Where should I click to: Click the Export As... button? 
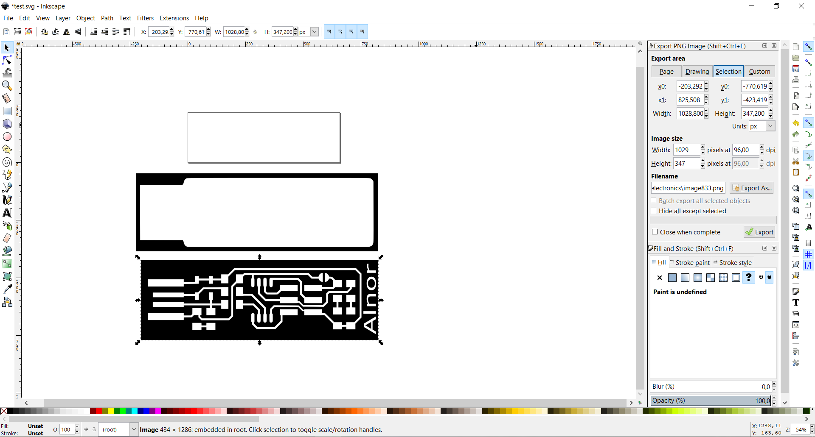click(x=752, y=188)
